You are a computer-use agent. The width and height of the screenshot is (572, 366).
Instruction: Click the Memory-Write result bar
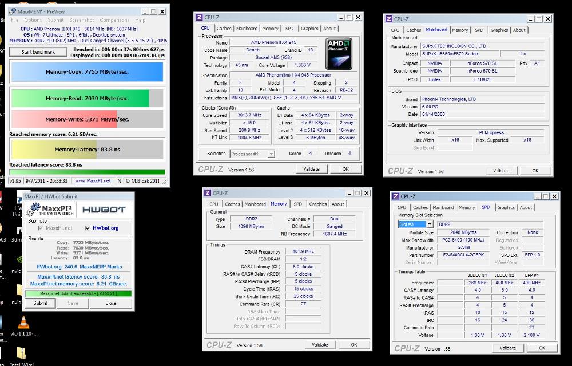(87, 119)
